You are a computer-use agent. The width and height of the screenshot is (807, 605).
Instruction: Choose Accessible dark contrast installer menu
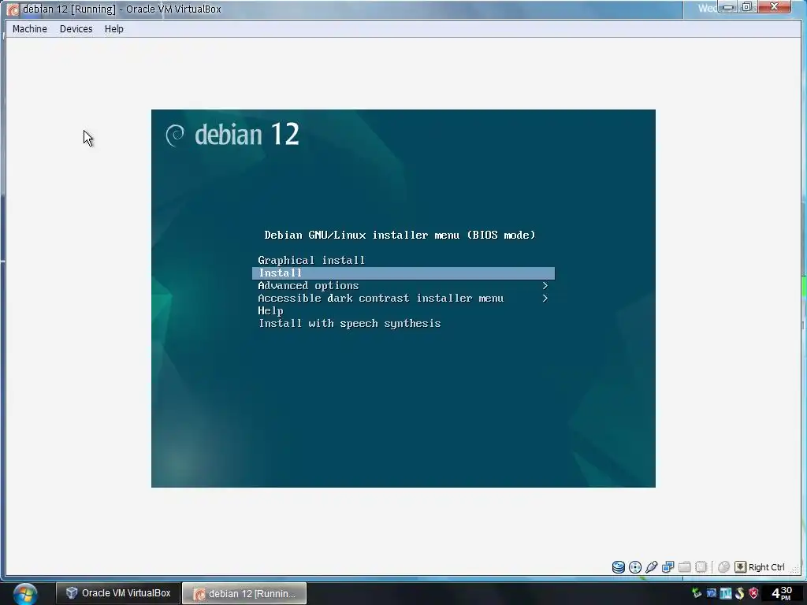pyautogui.click(x=381, y=299)
